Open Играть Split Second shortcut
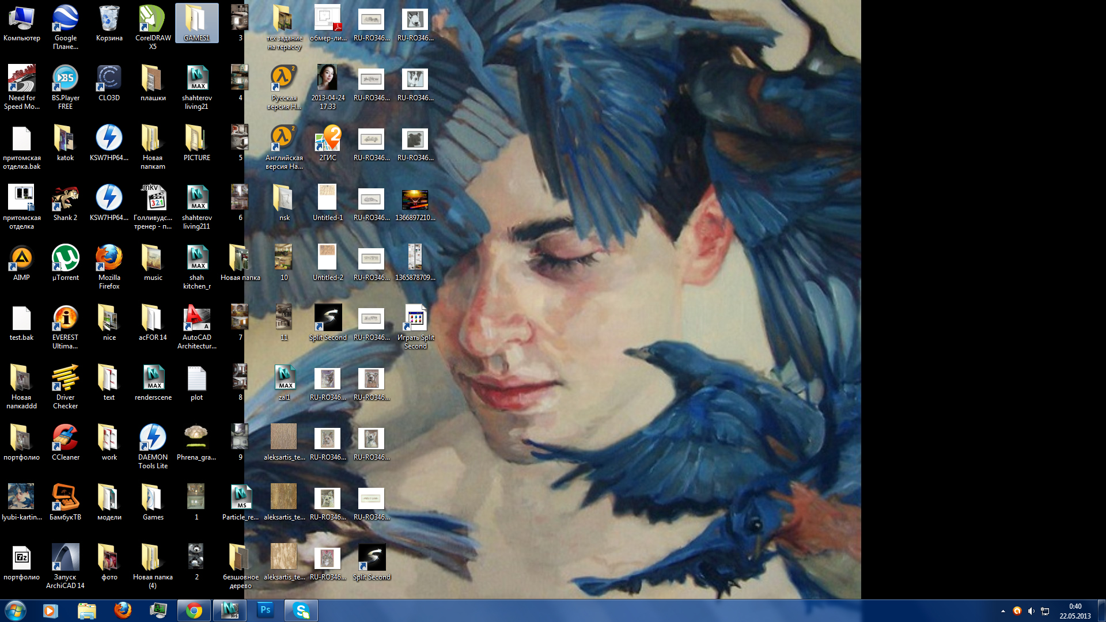 [x=415, y=327]
